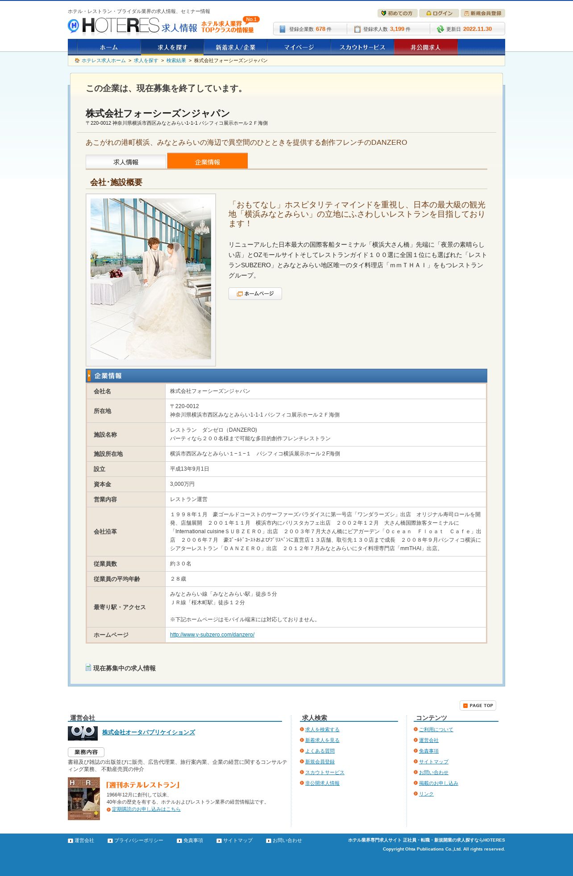Open the プライバシーポリシー footer link
The width and height of the screenshot is (573, 876).
point(139,840)
